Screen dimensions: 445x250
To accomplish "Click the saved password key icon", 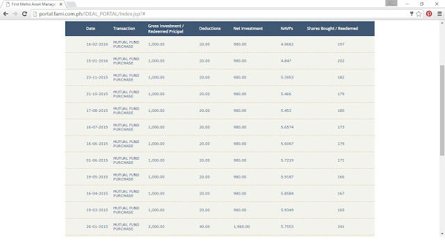I will tap(412, 14).
